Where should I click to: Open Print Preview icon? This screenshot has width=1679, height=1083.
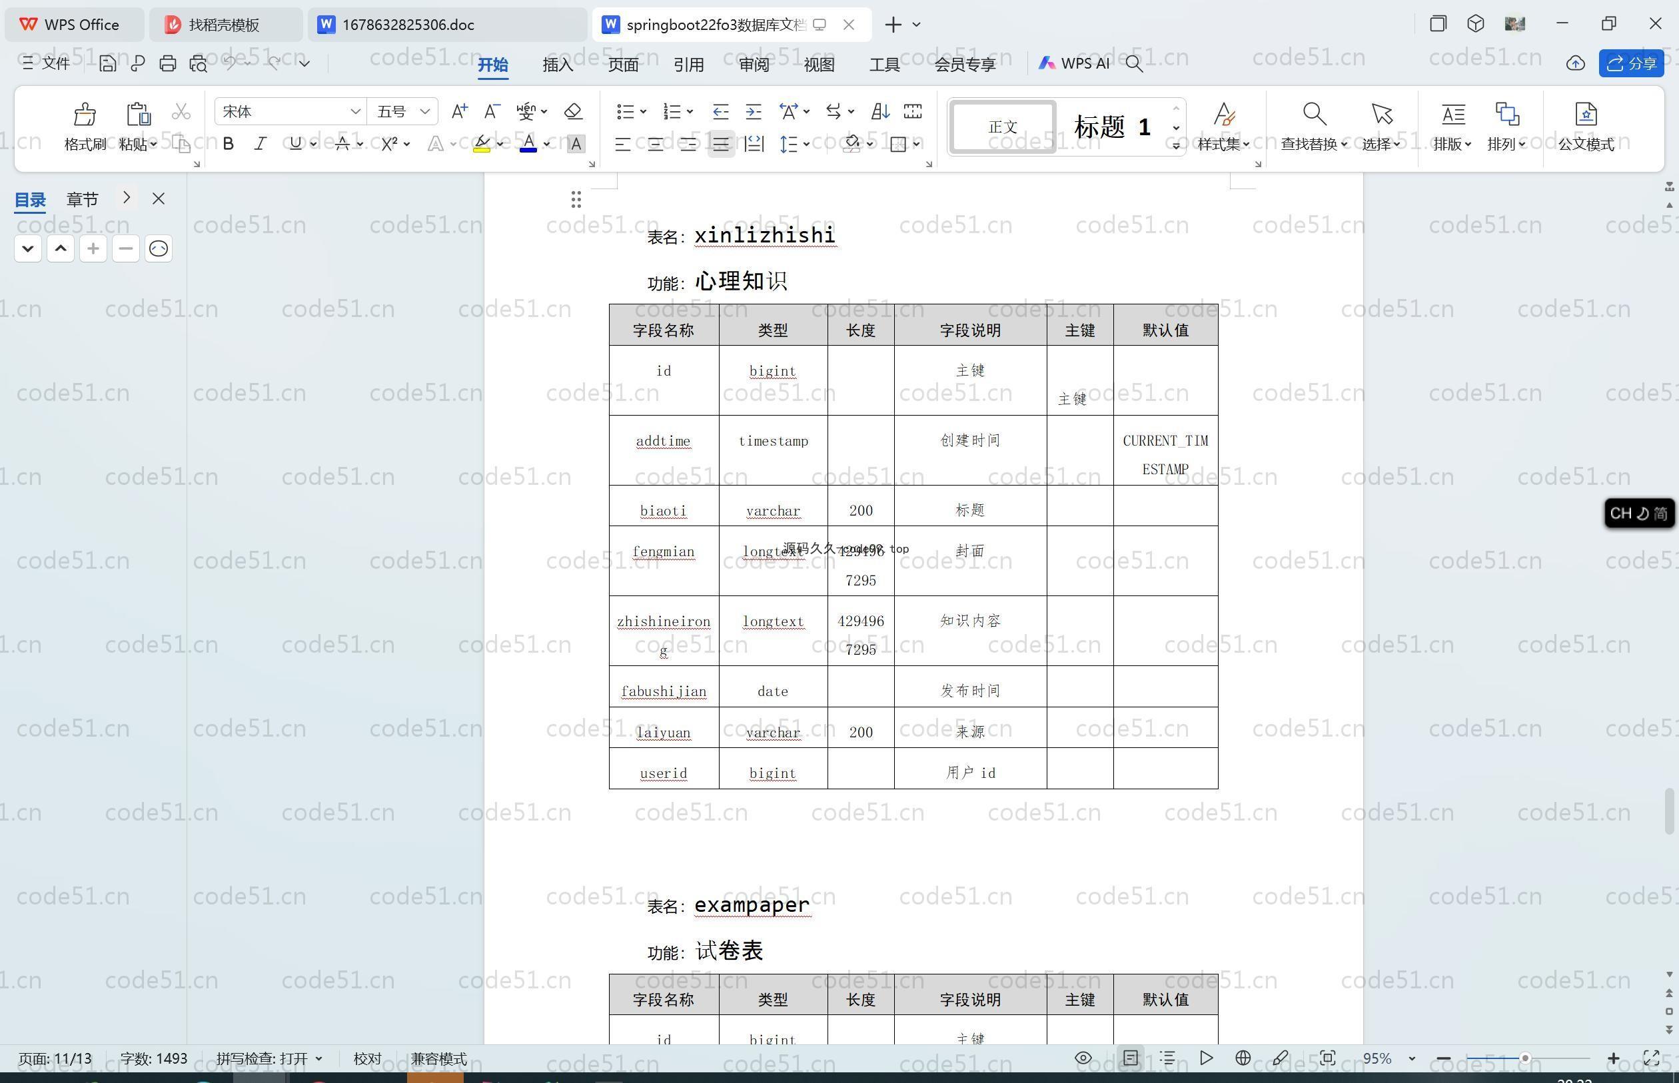point(199,63)
